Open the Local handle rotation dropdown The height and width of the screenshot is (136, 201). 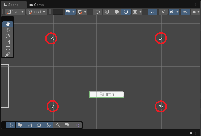36,12
